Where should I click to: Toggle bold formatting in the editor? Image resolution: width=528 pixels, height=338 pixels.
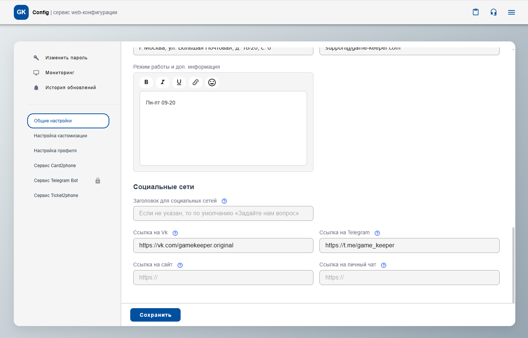click(x=146, y=82)
